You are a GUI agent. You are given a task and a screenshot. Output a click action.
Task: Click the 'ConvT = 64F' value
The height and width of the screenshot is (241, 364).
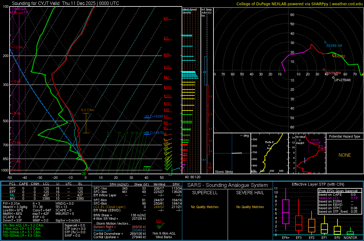[x=42, y=211]
